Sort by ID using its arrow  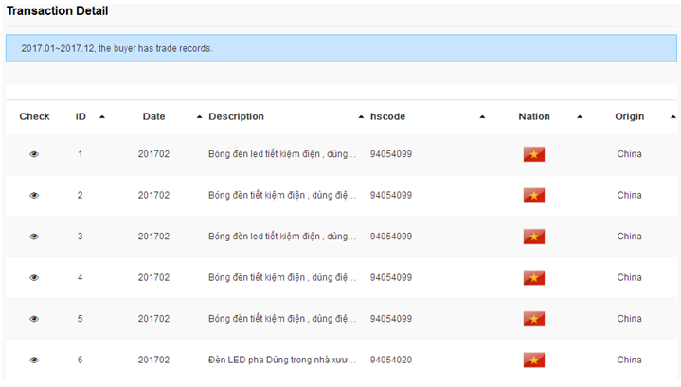point(101,117)
